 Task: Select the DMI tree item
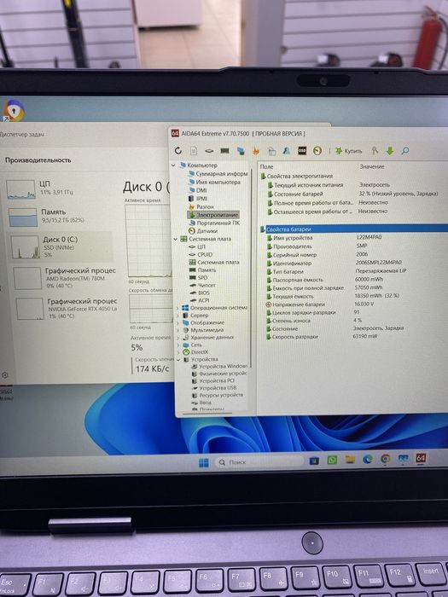(x=198, y=190)
